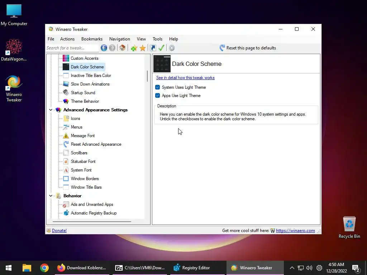
Task: Click the Donate! link
Action: (59, 231)
